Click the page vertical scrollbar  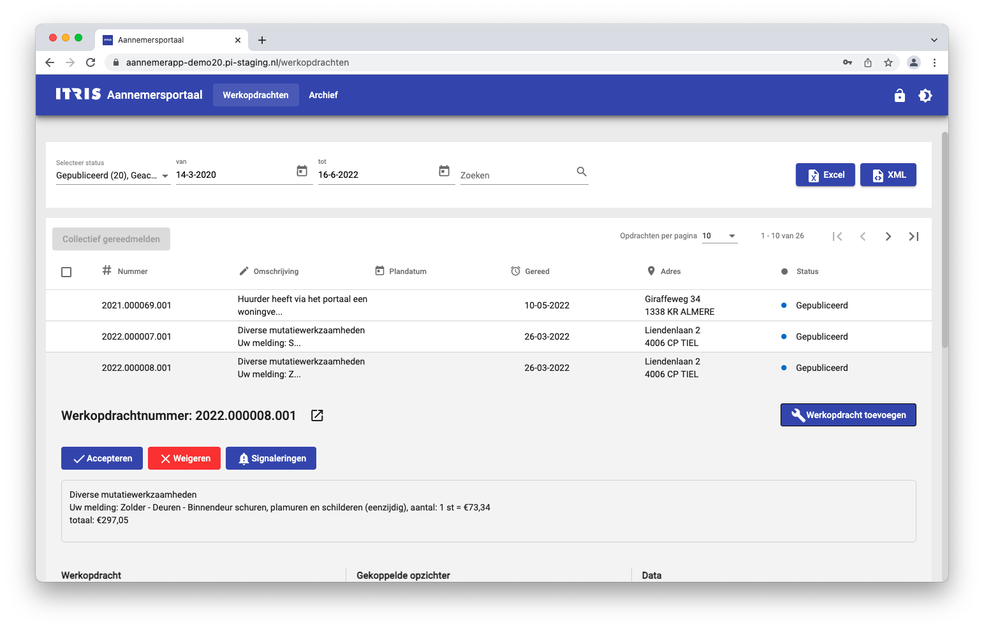click(944, 239)
